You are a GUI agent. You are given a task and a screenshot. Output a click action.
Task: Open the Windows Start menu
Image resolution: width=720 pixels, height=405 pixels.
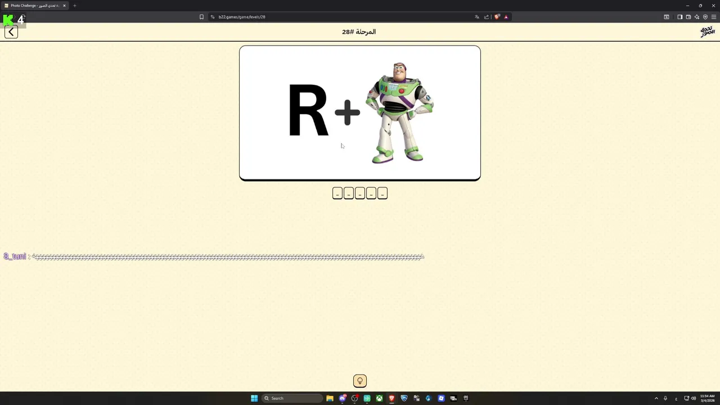(254, 398)
